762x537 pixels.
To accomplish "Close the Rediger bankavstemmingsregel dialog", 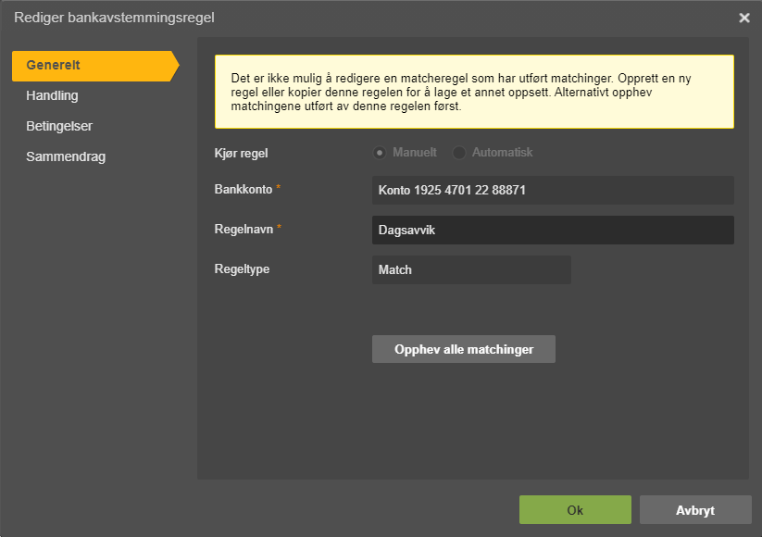I will pos(744,18).
